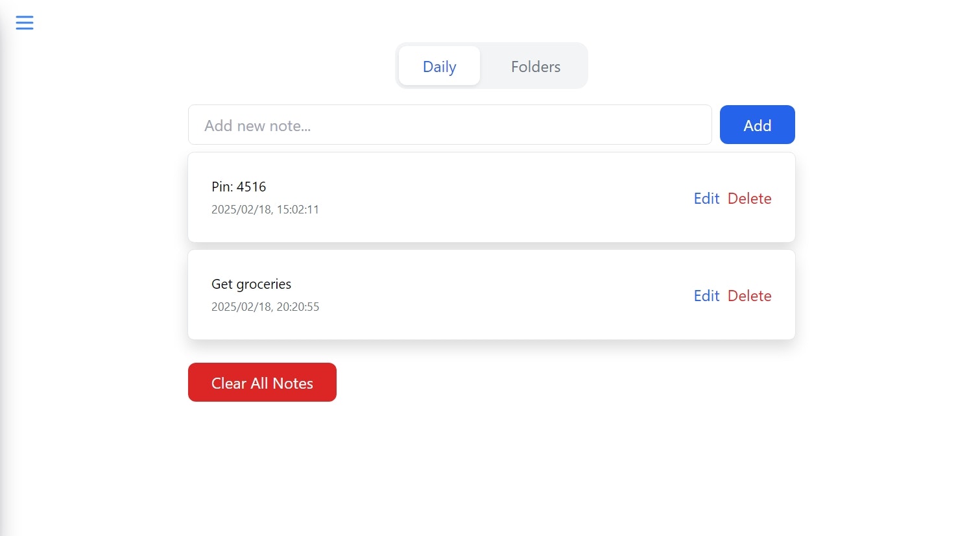
Task: Delete the Get groceries note
Action: 749,296
